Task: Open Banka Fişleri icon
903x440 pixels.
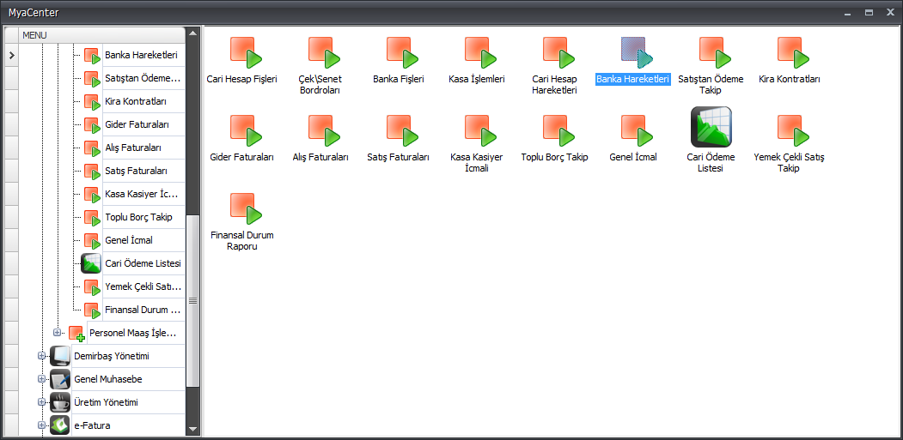Action: tap(403, 52)
